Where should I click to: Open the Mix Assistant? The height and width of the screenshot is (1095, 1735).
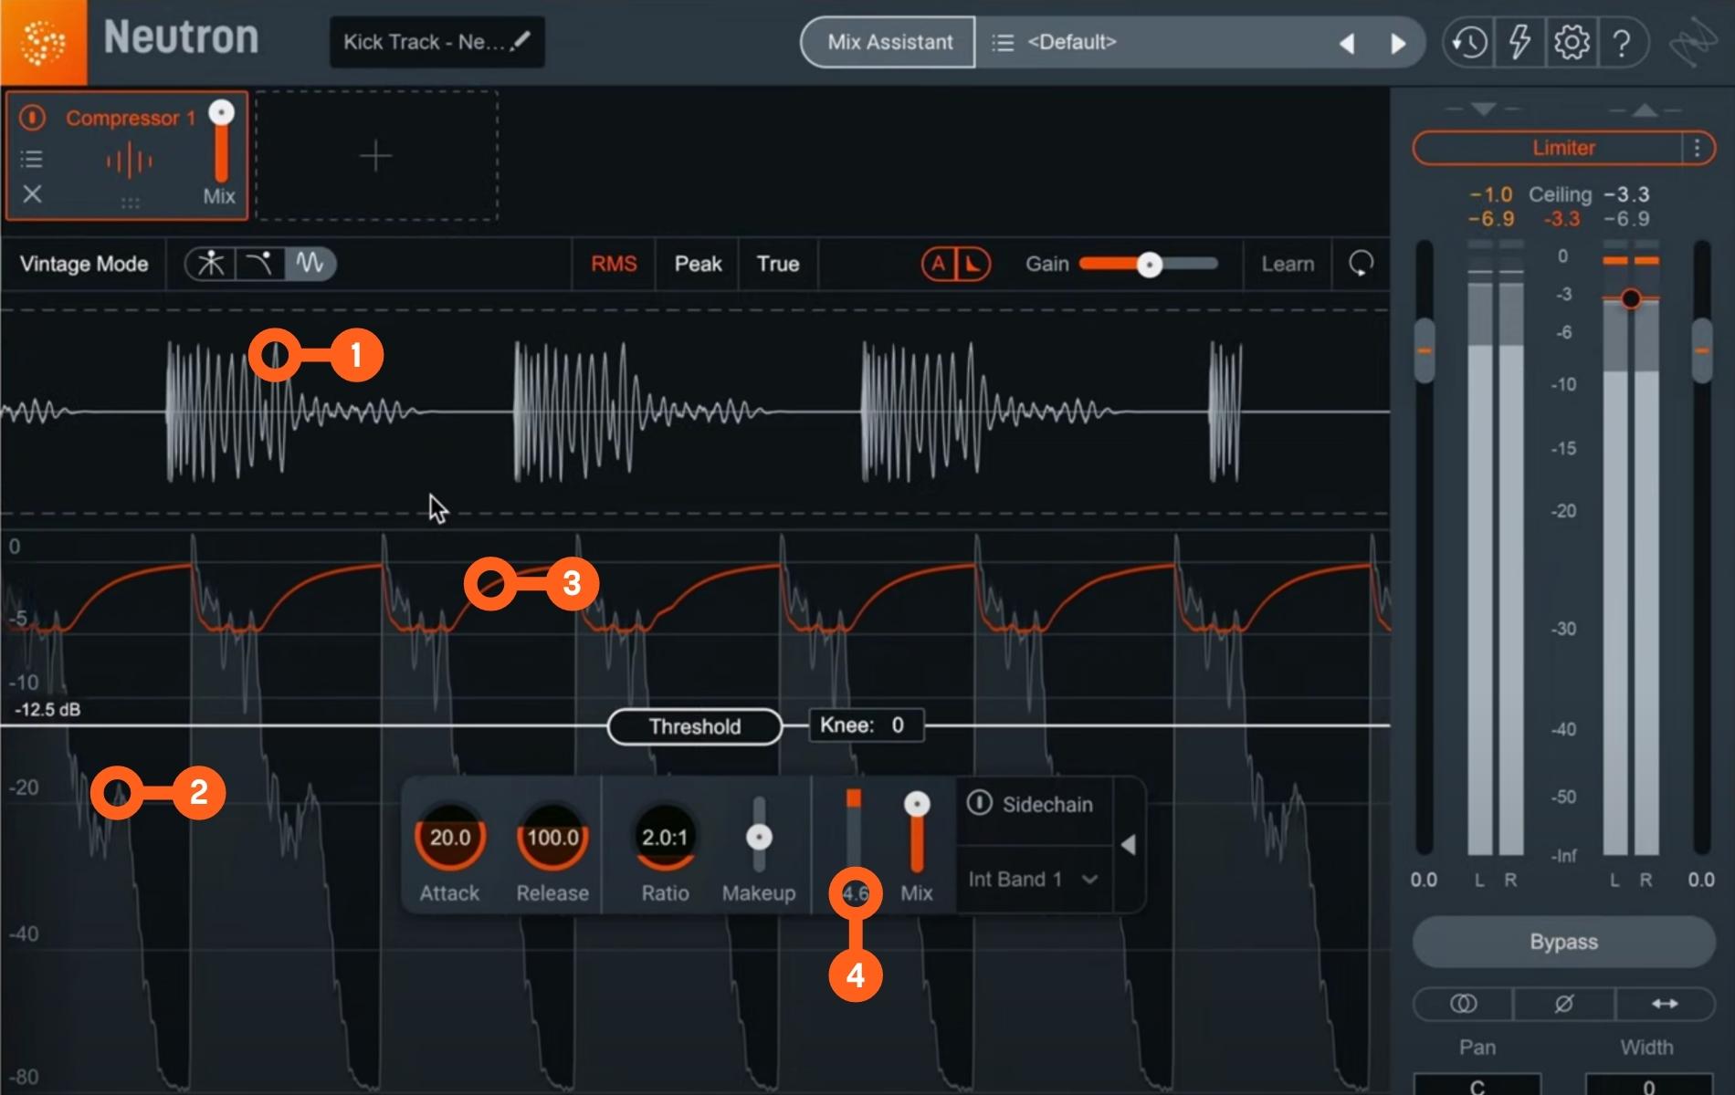[x=889, y=42]
